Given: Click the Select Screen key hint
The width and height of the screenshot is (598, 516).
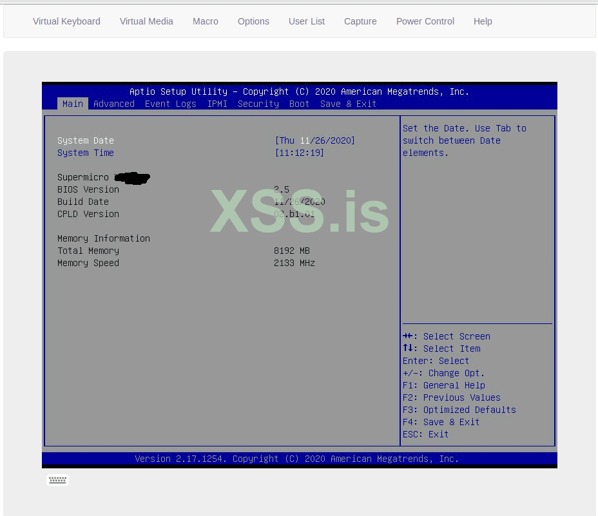Looking at the screenshot, I should (447, 336).
